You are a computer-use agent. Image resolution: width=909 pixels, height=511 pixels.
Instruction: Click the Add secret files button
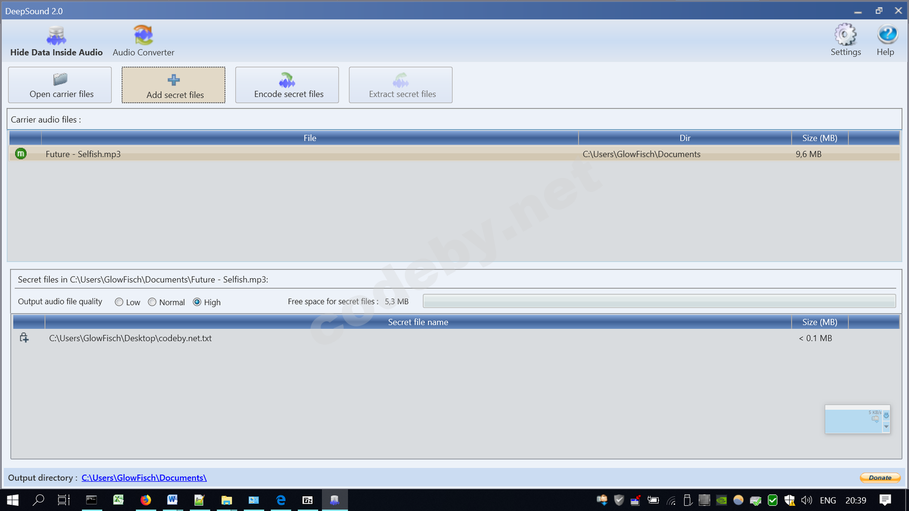point(173,85)
